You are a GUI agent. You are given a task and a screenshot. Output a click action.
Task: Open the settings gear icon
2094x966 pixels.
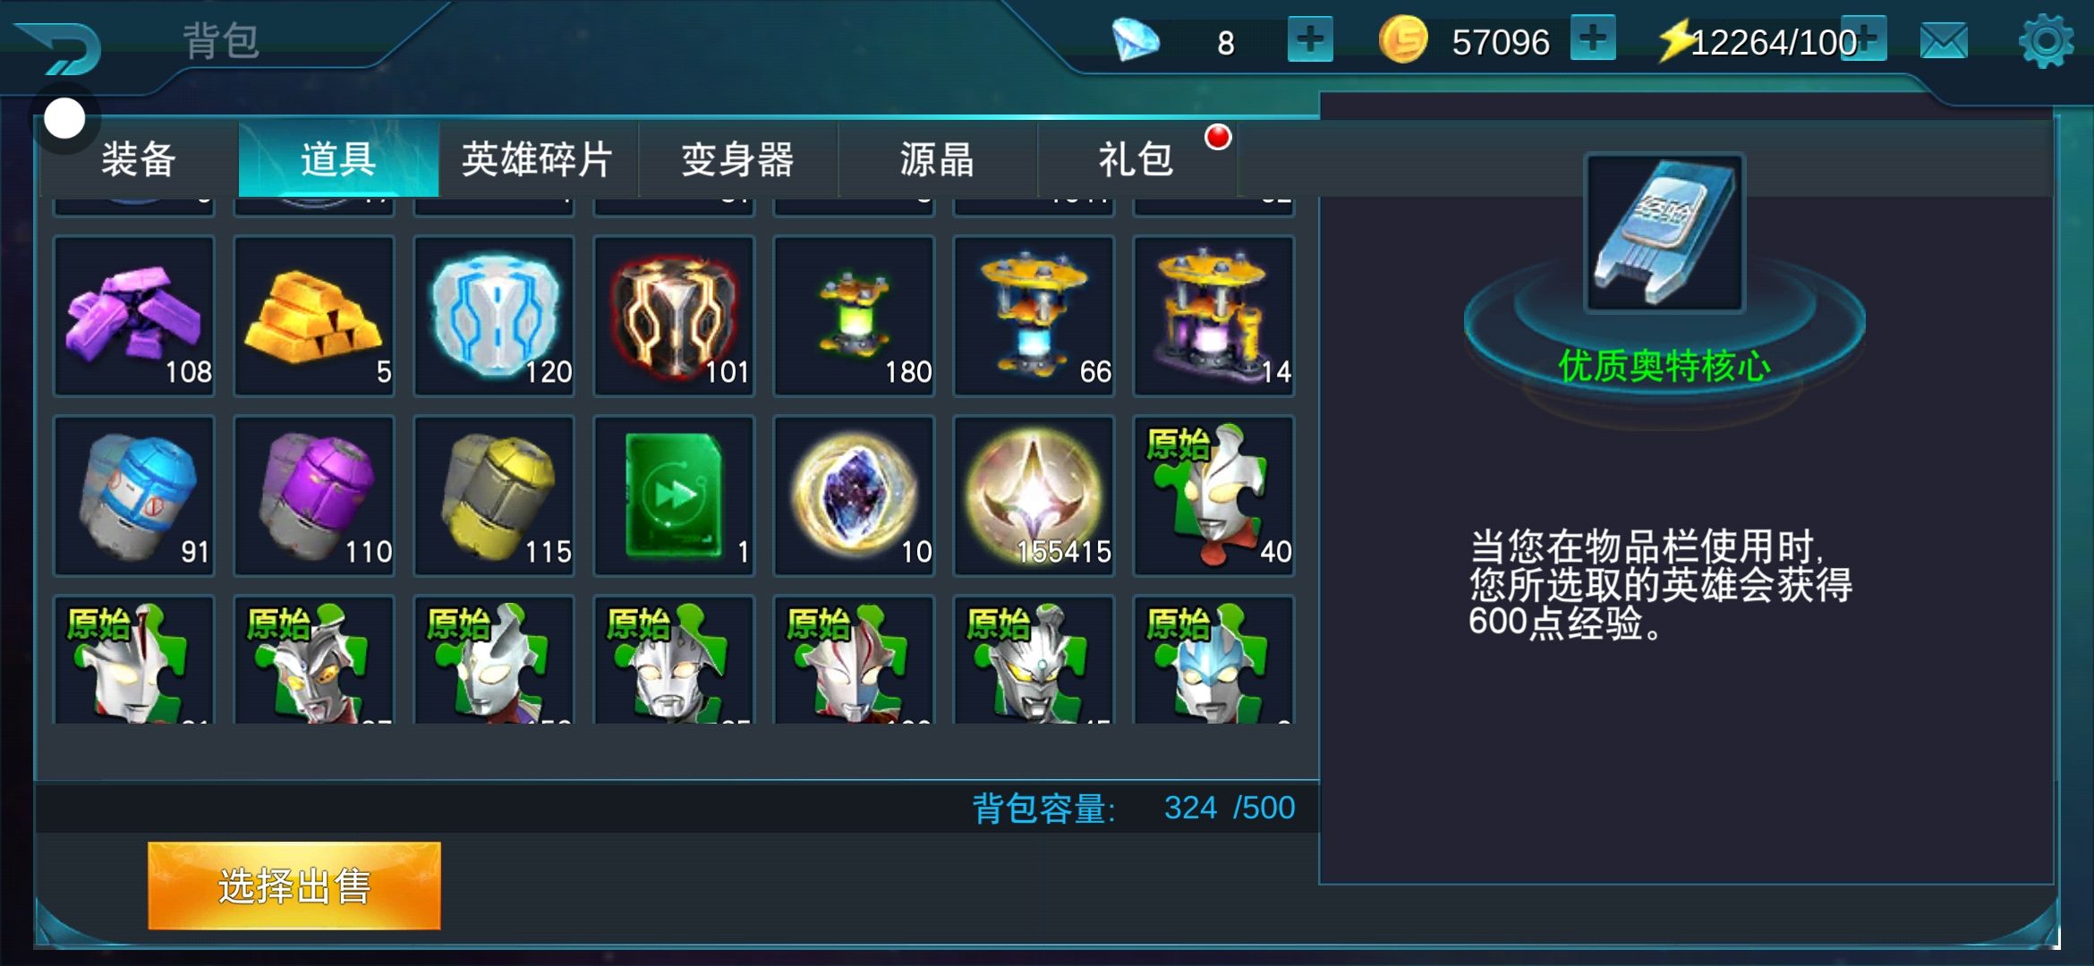2046,41
